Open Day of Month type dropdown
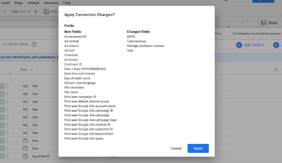 click(41, 156)
